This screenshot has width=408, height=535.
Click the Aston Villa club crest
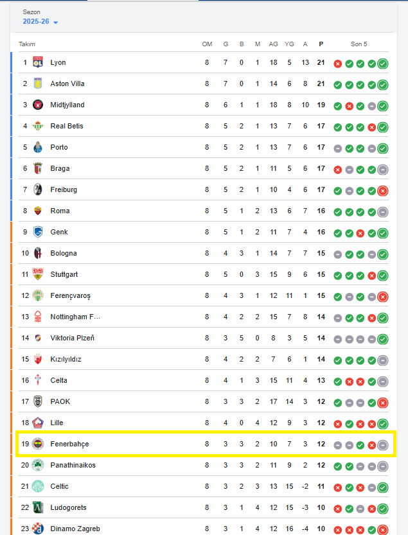click(38, 83)
